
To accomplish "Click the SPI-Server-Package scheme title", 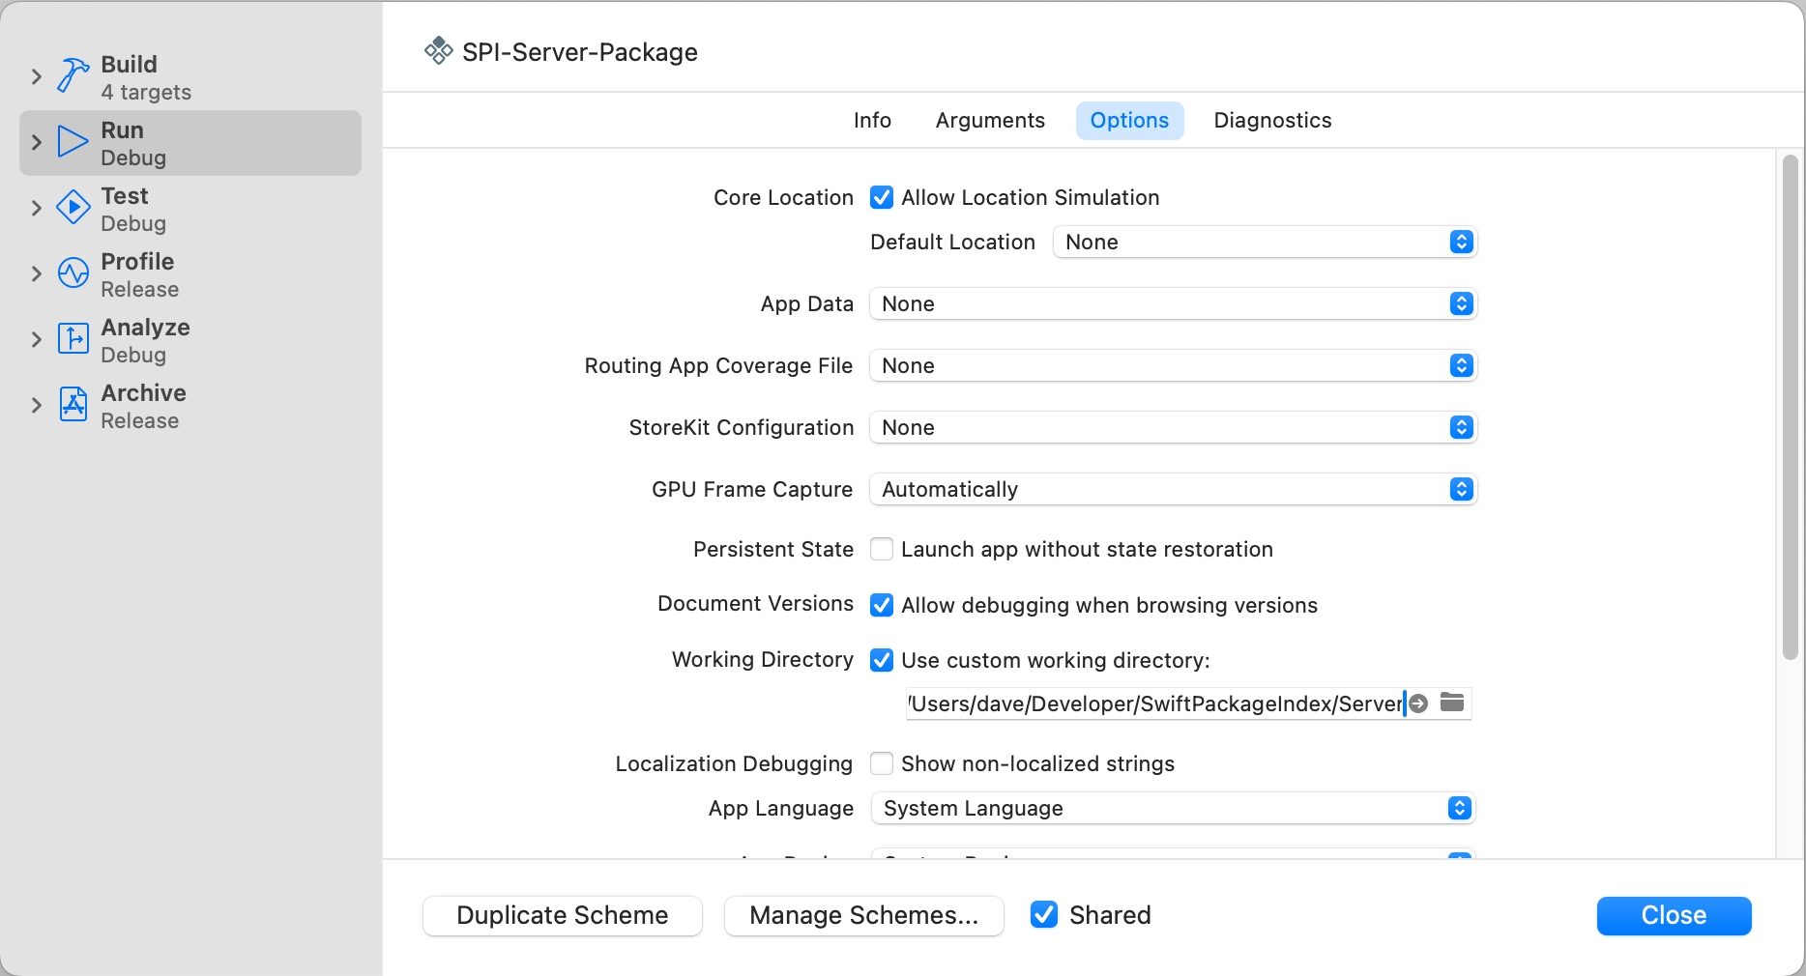I will pyautogui.click(x=580, y=52).
